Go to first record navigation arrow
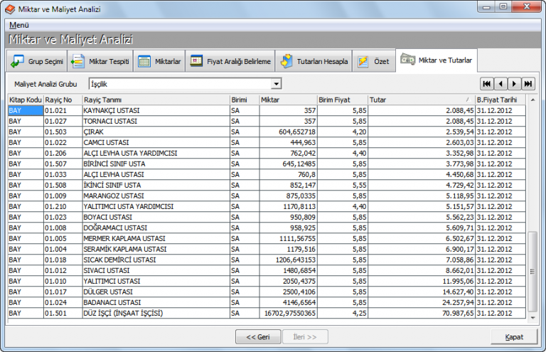Viewport: 546px width, 352px height. click(488, 84)
